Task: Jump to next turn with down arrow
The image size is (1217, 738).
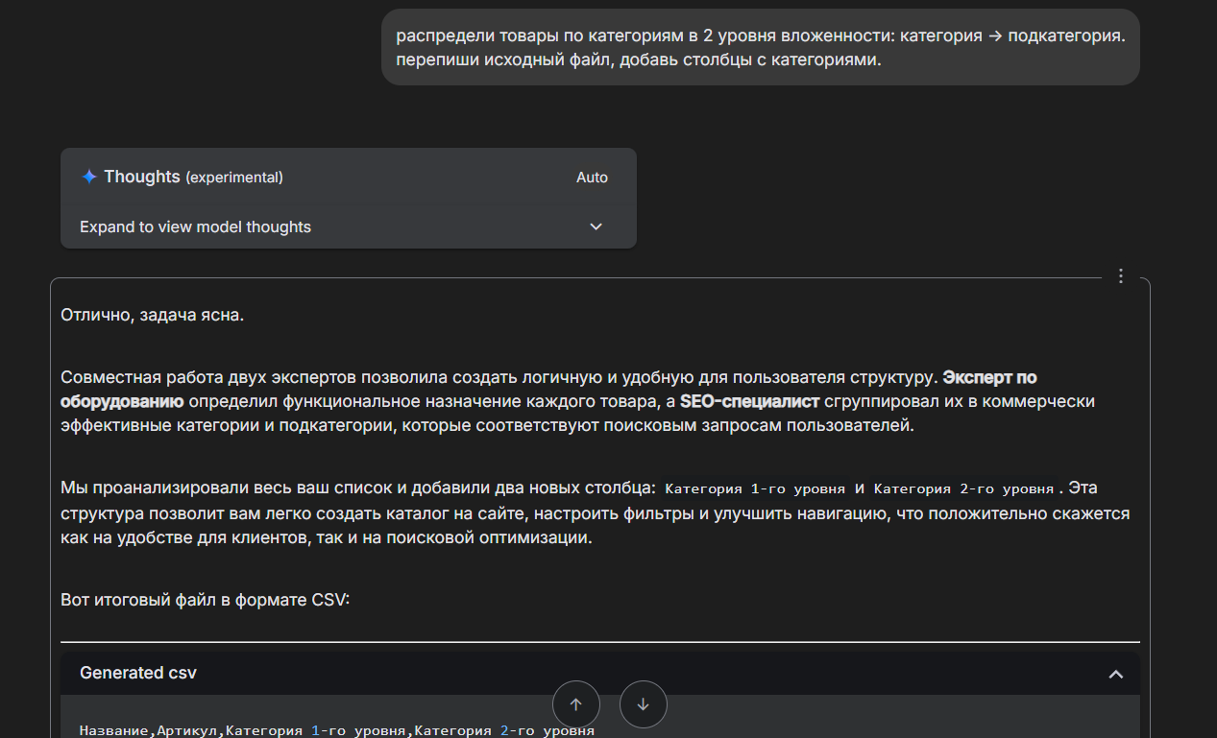Action: click(x=644, y=704)
